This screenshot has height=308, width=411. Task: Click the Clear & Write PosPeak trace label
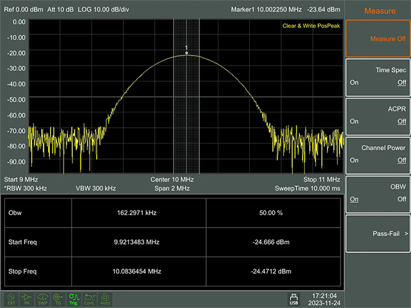[x=311, y=26]
